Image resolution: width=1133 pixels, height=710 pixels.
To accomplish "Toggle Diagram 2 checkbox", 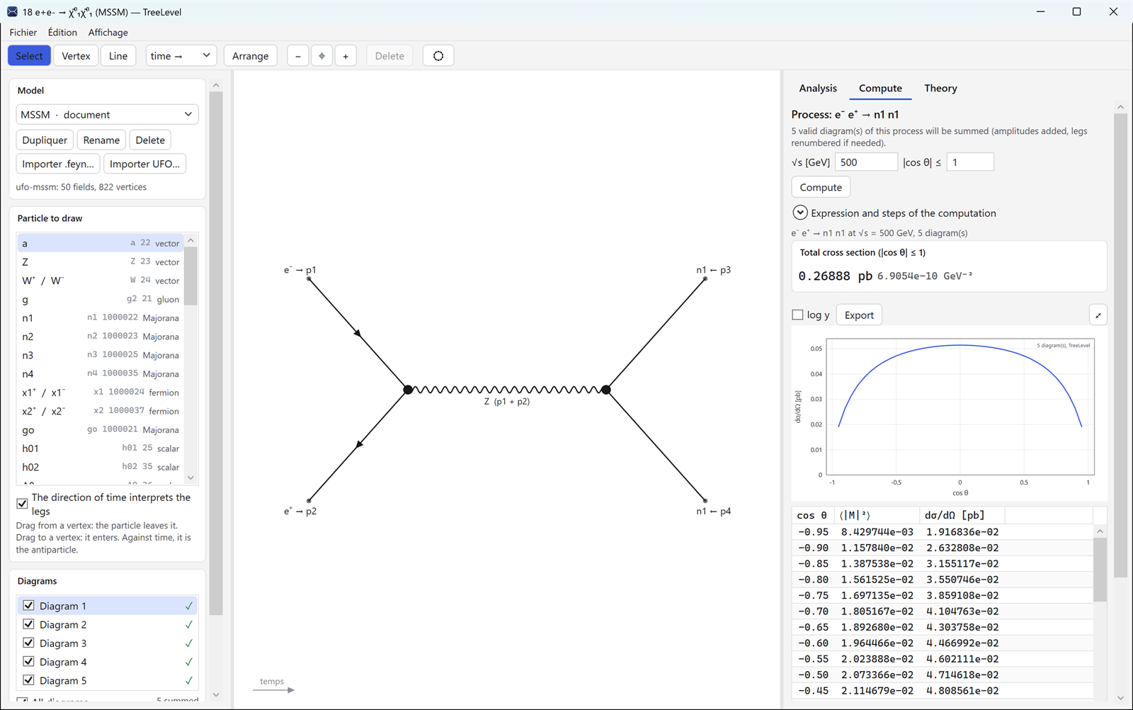I will click(28, 624).
